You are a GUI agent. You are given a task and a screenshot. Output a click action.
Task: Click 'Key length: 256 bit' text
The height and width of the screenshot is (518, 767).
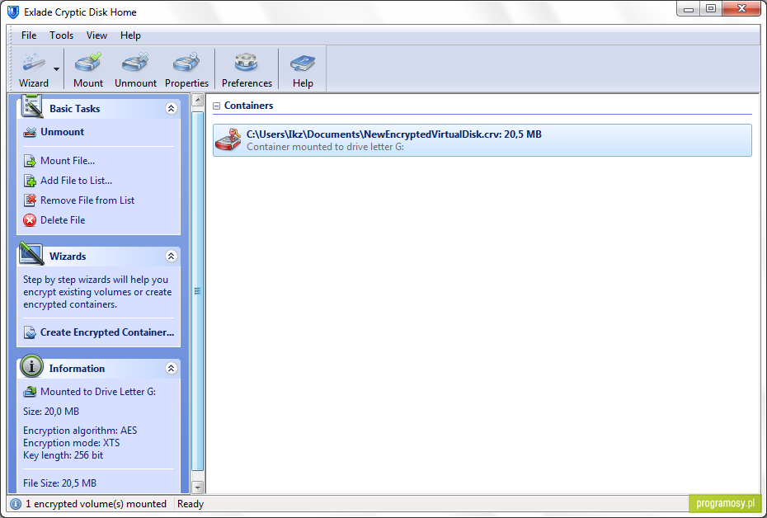pos(64,455)
